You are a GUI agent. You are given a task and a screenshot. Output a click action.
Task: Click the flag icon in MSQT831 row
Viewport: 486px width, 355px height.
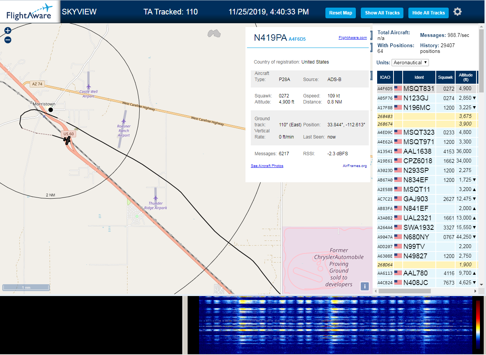[398, 89]
